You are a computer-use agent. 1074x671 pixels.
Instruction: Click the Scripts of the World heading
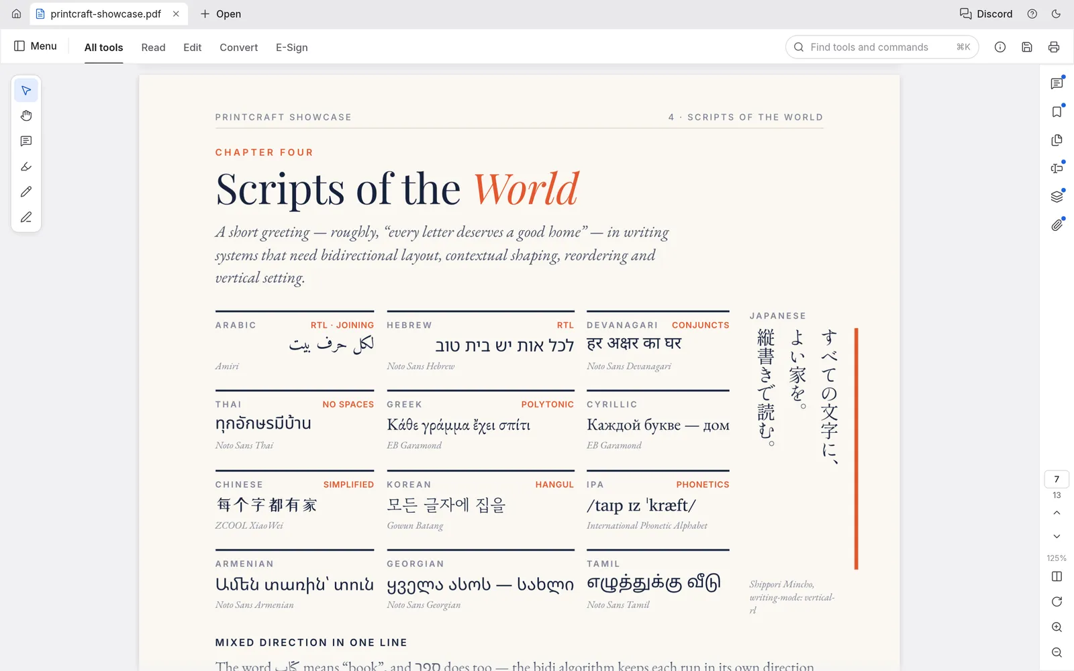pyautogui.click(x=397, y=189)
